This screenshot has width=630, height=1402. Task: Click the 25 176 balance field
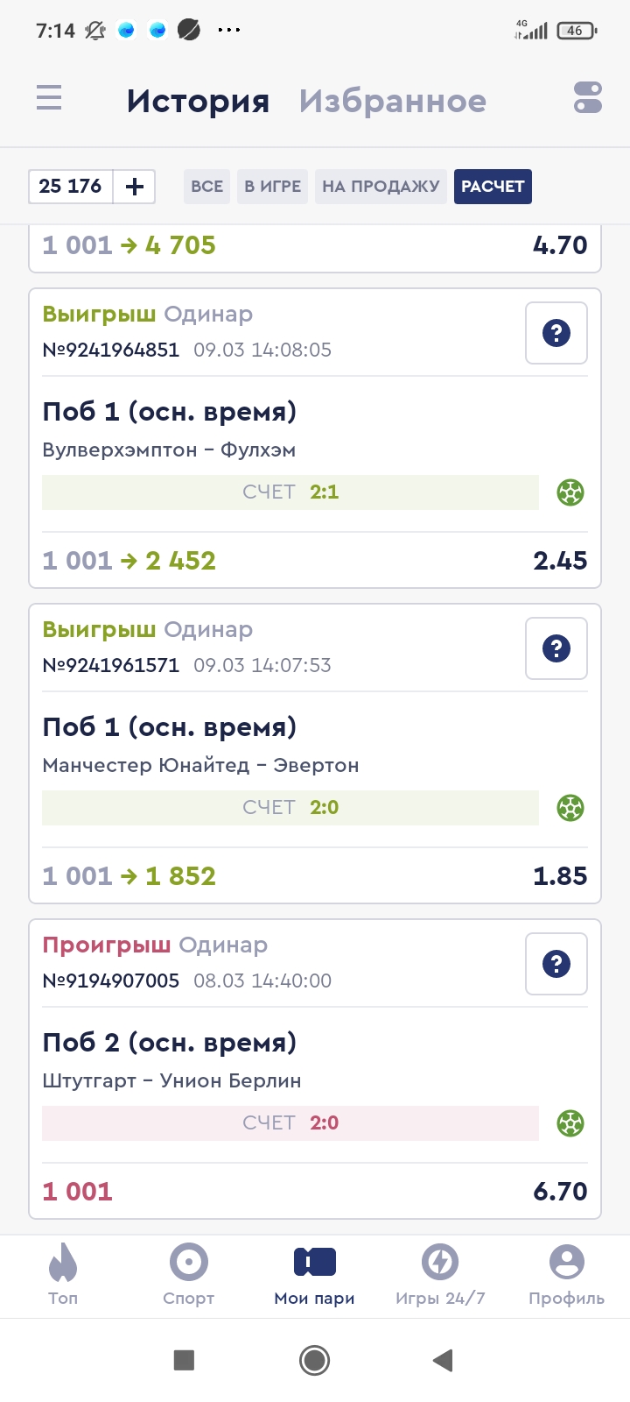point(71,187)
